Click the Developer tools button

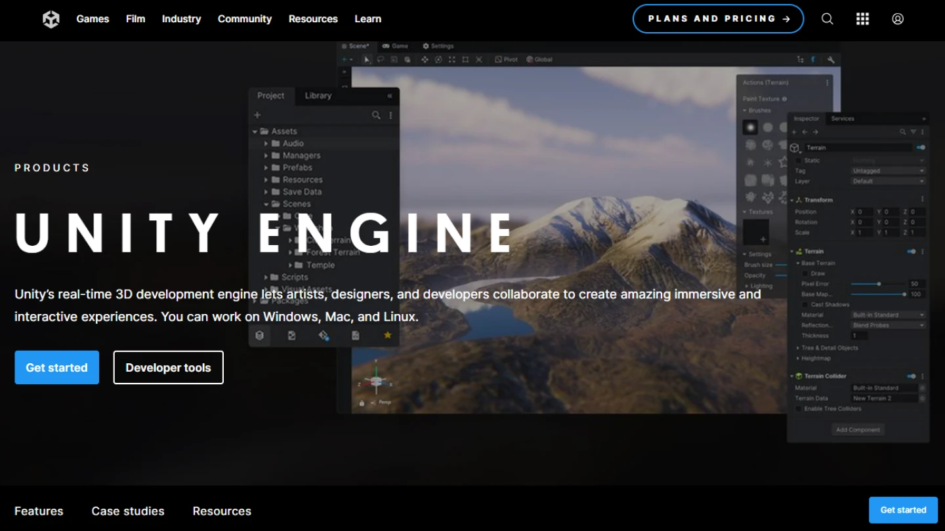[169, 367]
